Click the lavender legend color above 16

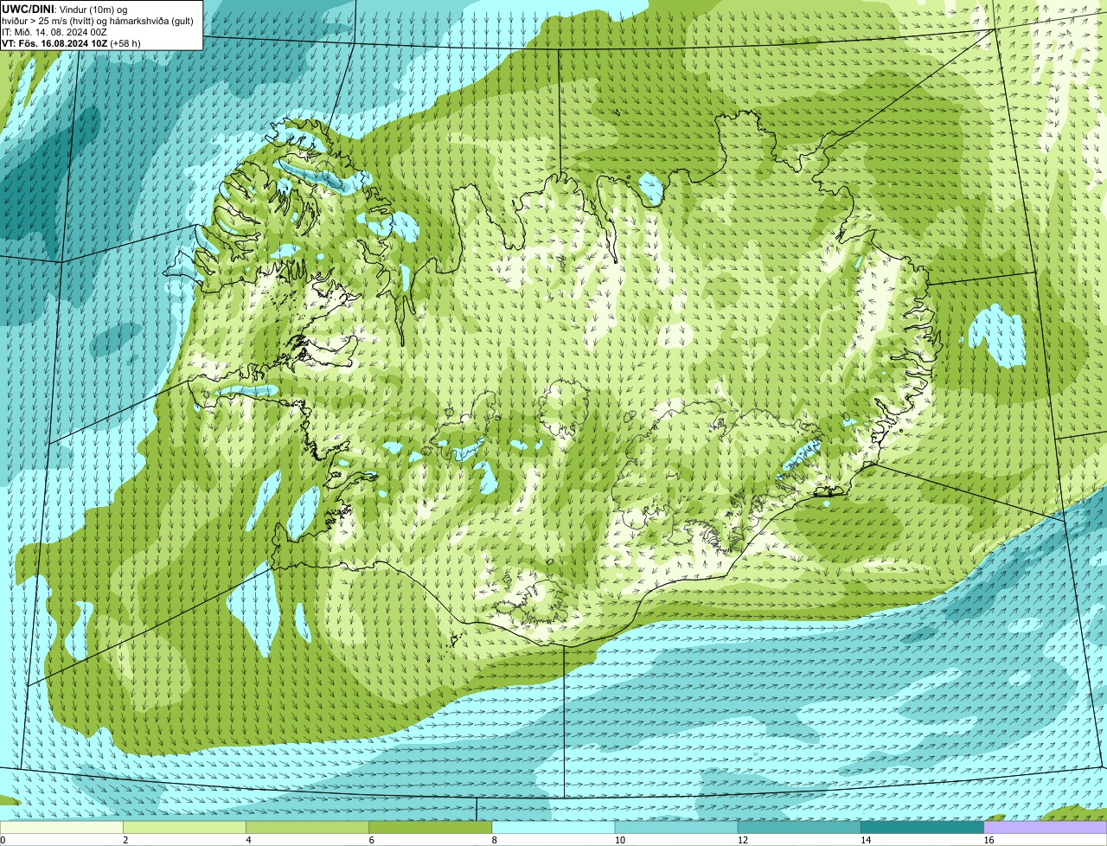pos(1046,828)
